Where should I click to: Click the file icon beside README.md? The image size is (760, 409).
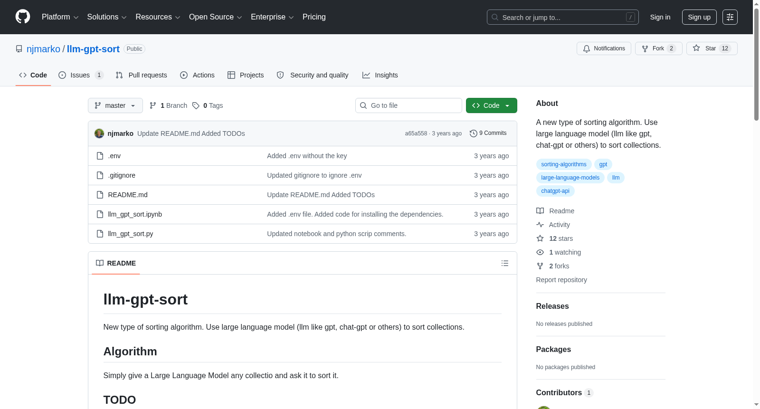(100, 195)
